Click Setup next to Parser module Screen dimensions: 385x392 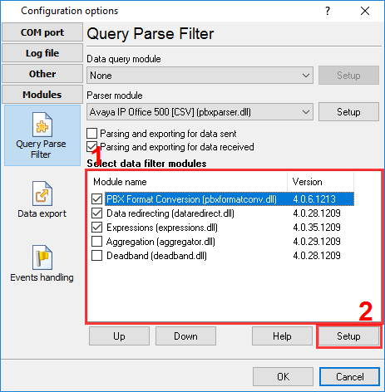[x=348, y=112]
